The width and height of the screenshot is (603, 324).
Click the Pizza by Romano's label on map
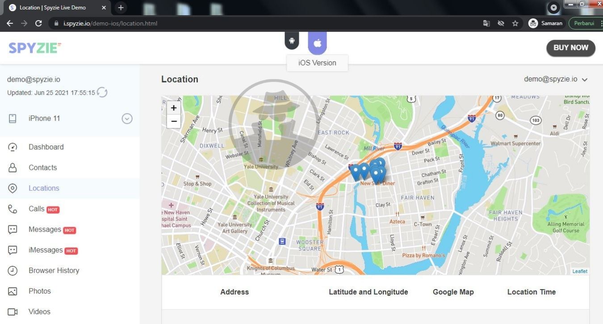pos(424,255)
